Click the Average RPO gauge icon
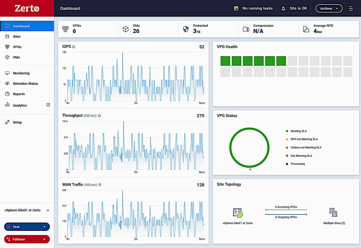The width and height of the screenshot is (361, 248). coord(306,29)
